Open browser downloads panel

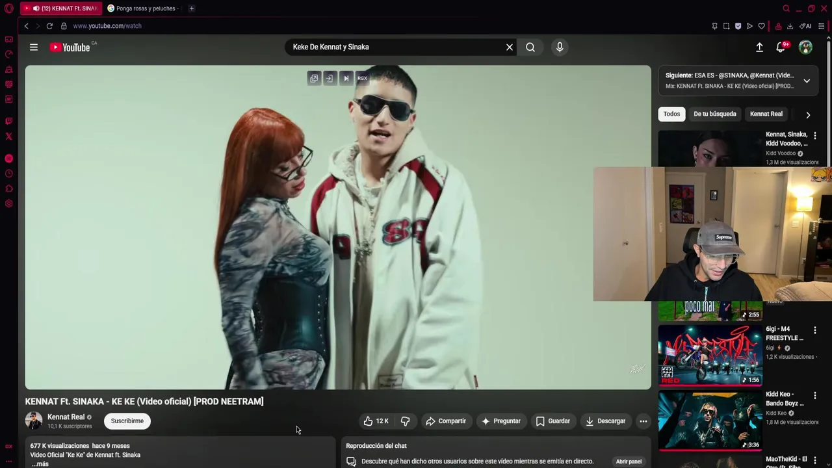[x=790, y=26]
